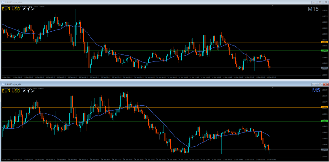Screen dimensions: 329x162
Task: Click the 1.16605 price axis value
Action: click(325, 34)
